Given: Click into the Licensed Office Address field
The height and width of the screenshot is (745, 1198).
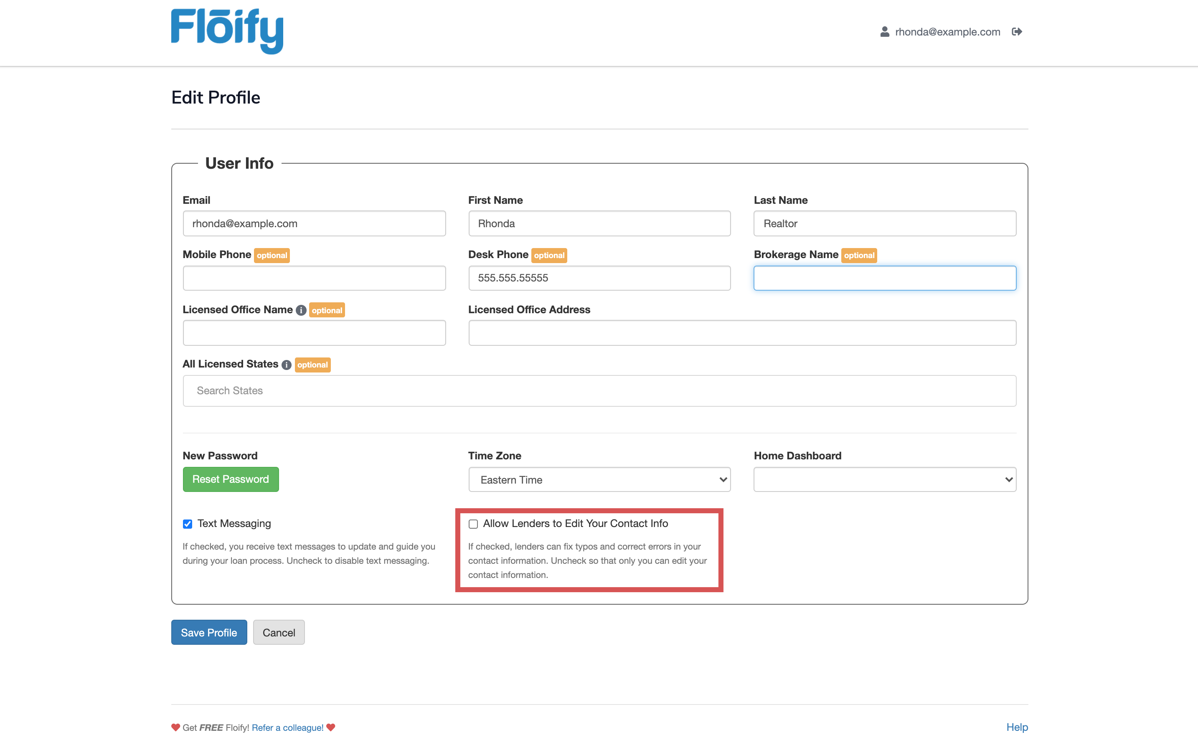Looking at the screenshot, I should [x=742, y=333].
